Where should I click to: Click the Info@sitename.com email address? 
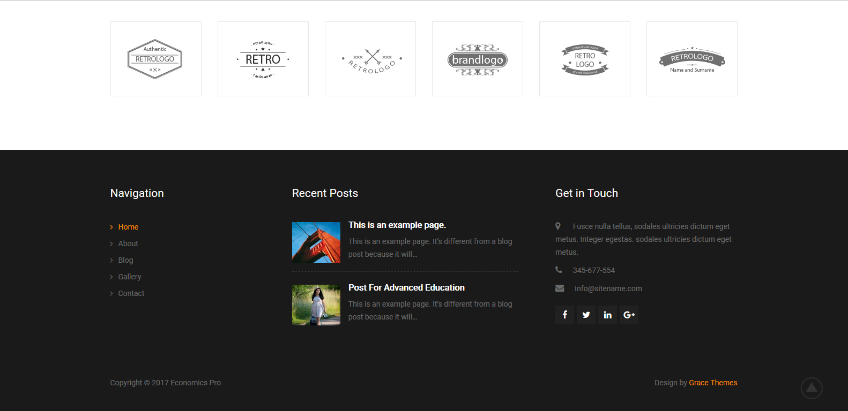point(608,288)
